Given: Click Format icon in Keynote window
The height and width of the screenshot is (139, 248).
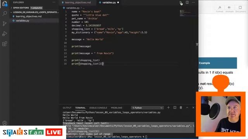Looking at the screenshot, I should 220,9.
